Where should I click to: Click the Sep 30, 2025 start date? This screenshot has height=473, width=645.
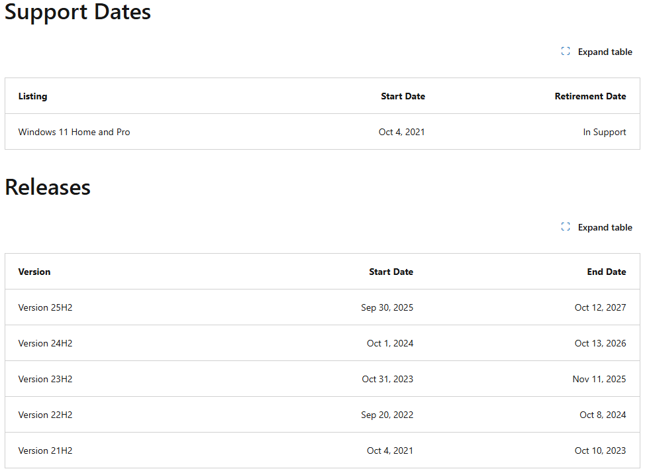tap(387, 307)
